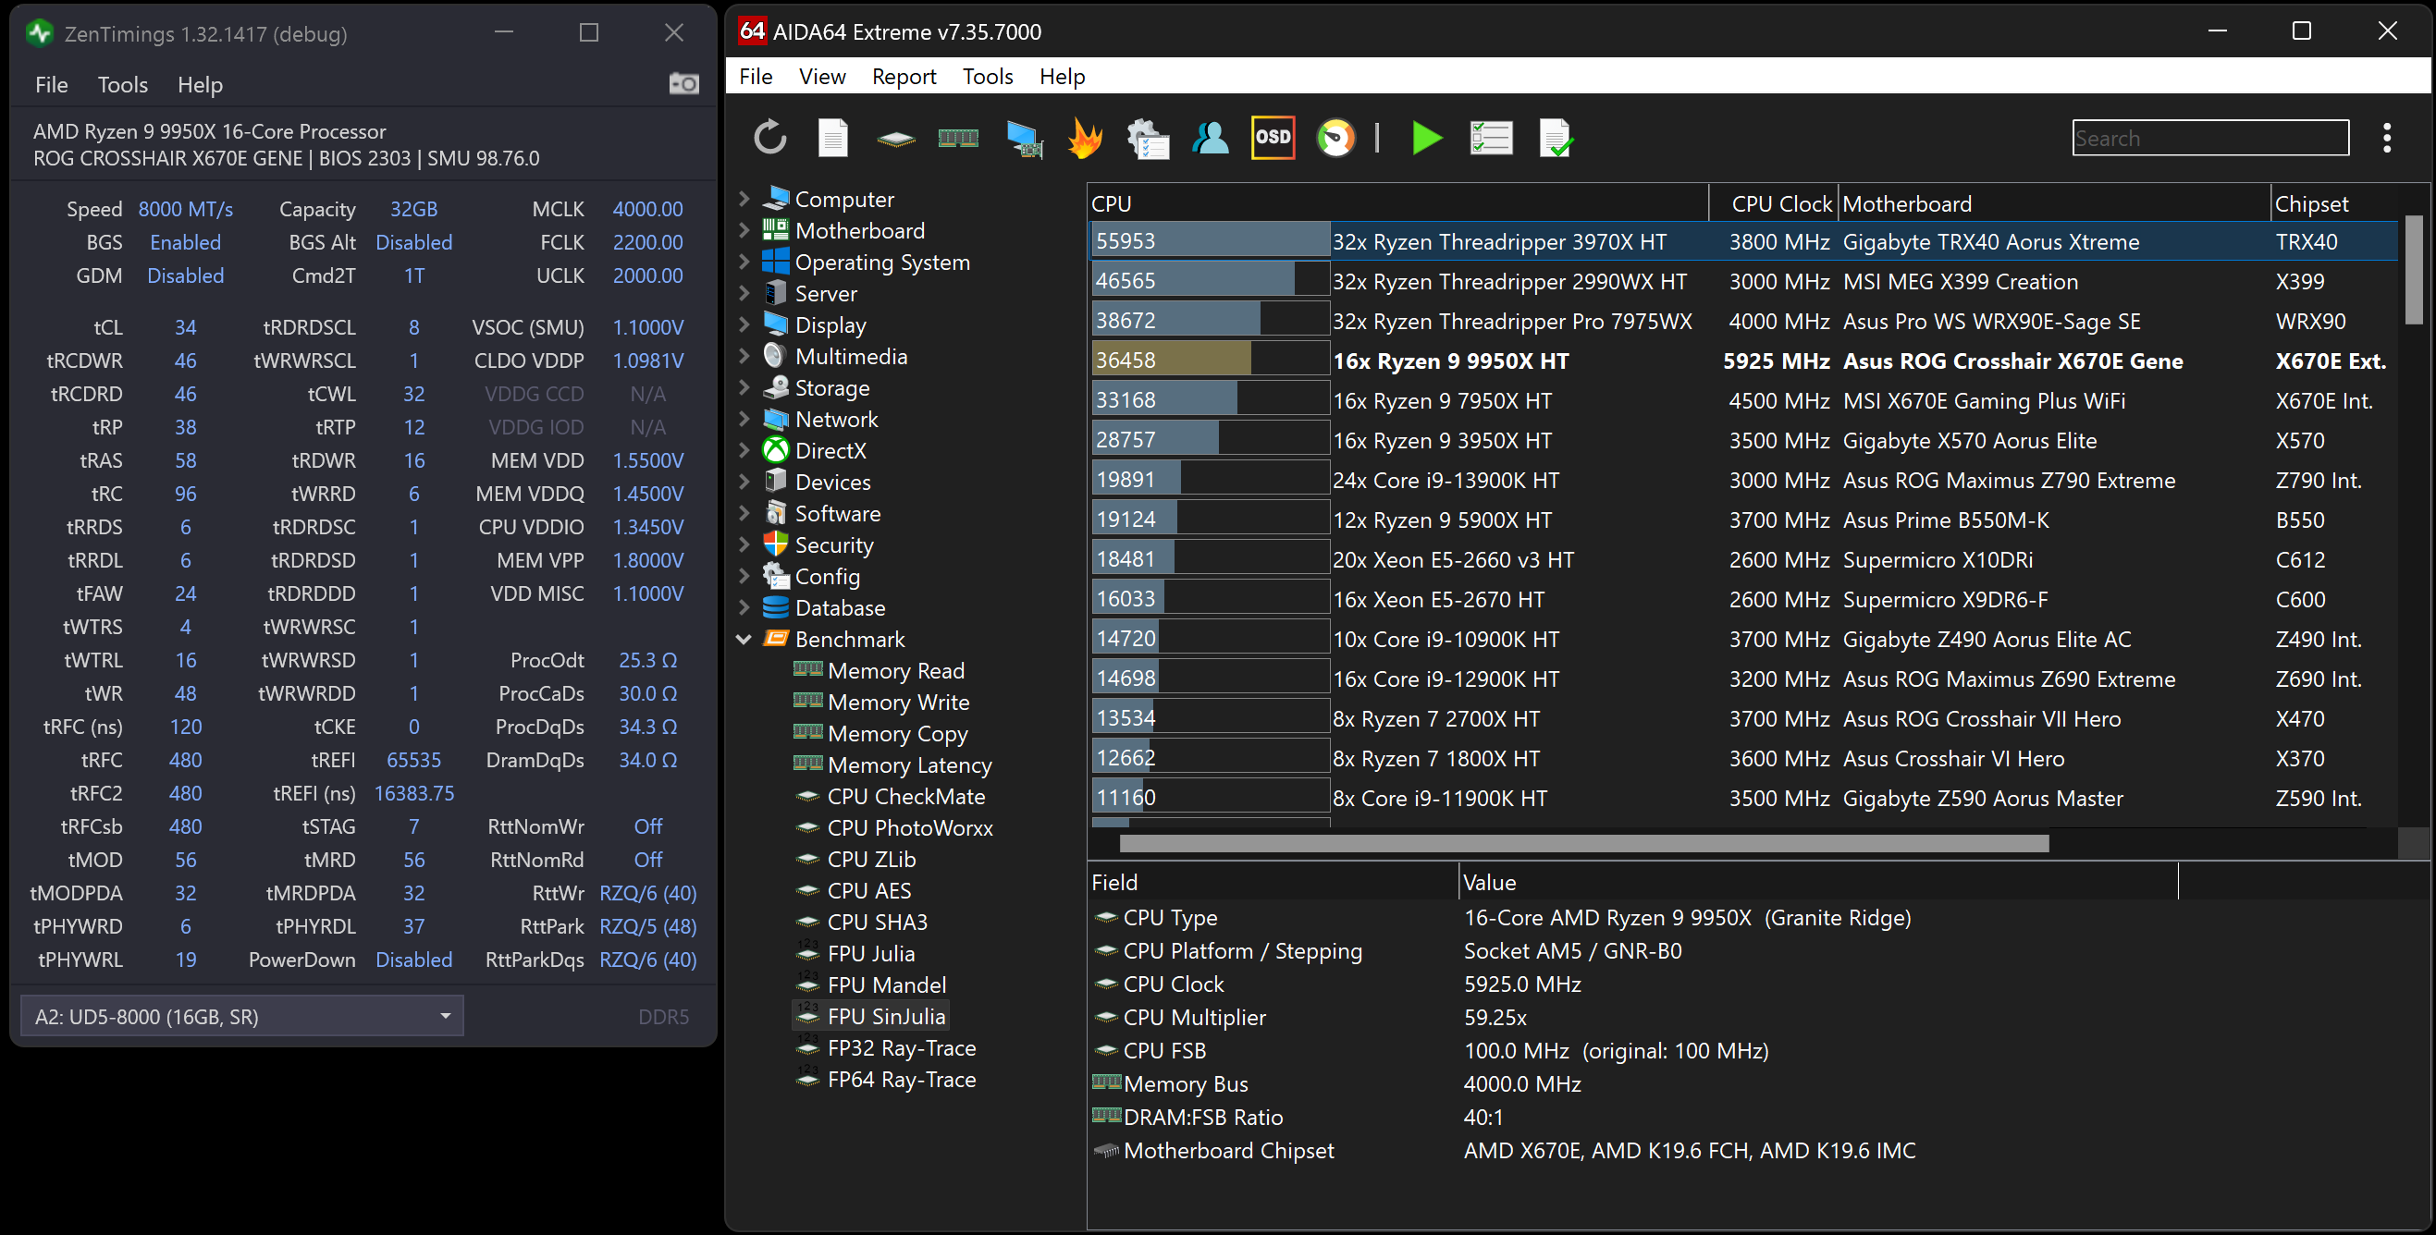
Task: Select the CPU PhotoWorxx benchmark
Action: click(x=909, y=827)
